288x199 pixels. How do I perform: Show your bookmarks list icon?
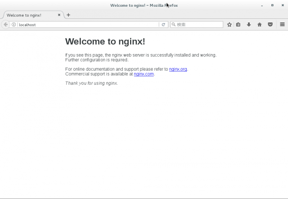238,25
